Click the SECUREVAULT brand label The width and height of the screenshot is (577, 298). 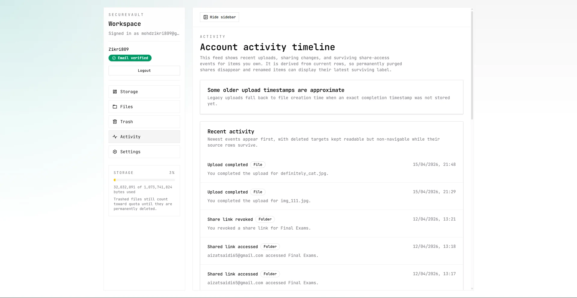point(126,15)
